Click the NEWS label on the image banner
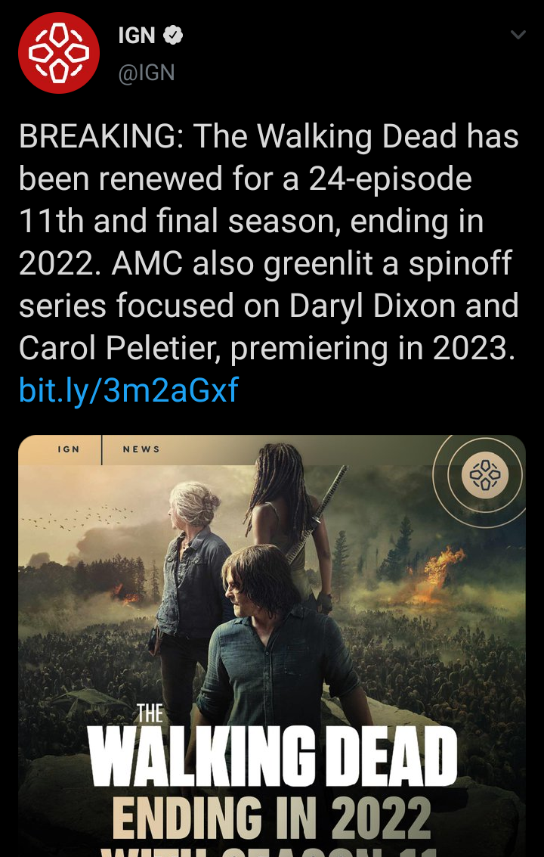544x857 pixels. pyautogui.click(x=141, y=449)
